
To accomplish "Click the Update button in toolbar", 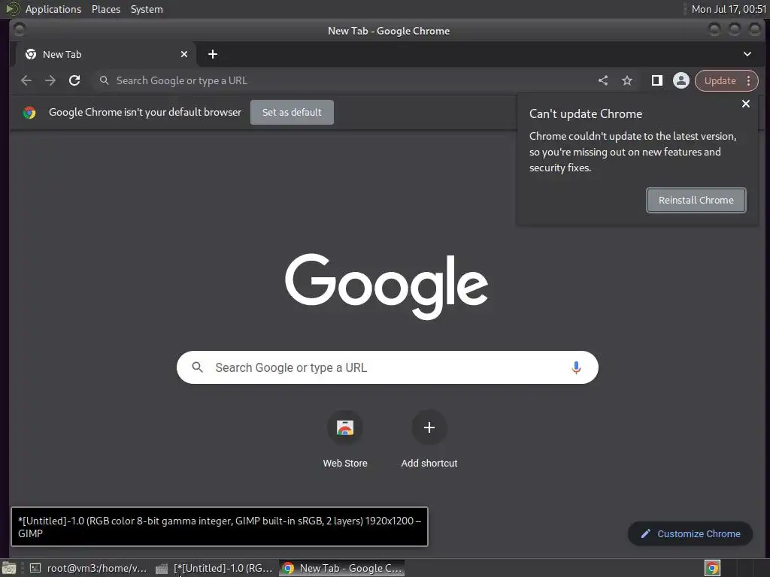I will [x=720, y=80].
